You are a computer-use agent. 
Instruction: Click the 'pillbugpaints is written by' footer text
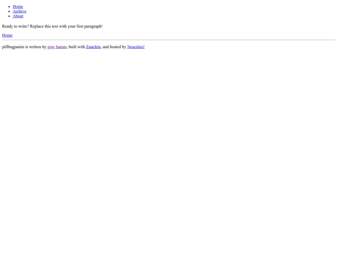pos(24,47)
